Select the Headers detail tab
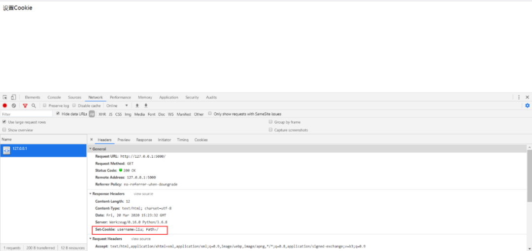This screenshot has width=532, height=251. [104, 140]
